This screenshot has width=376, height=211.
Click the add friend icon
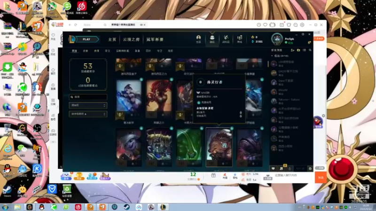[x=292, y=50]
